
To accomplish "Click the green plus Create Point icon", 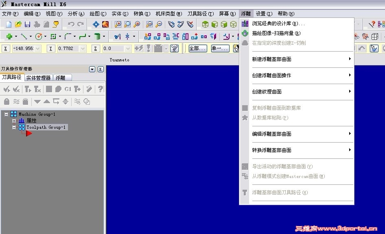I will point(9,37).
